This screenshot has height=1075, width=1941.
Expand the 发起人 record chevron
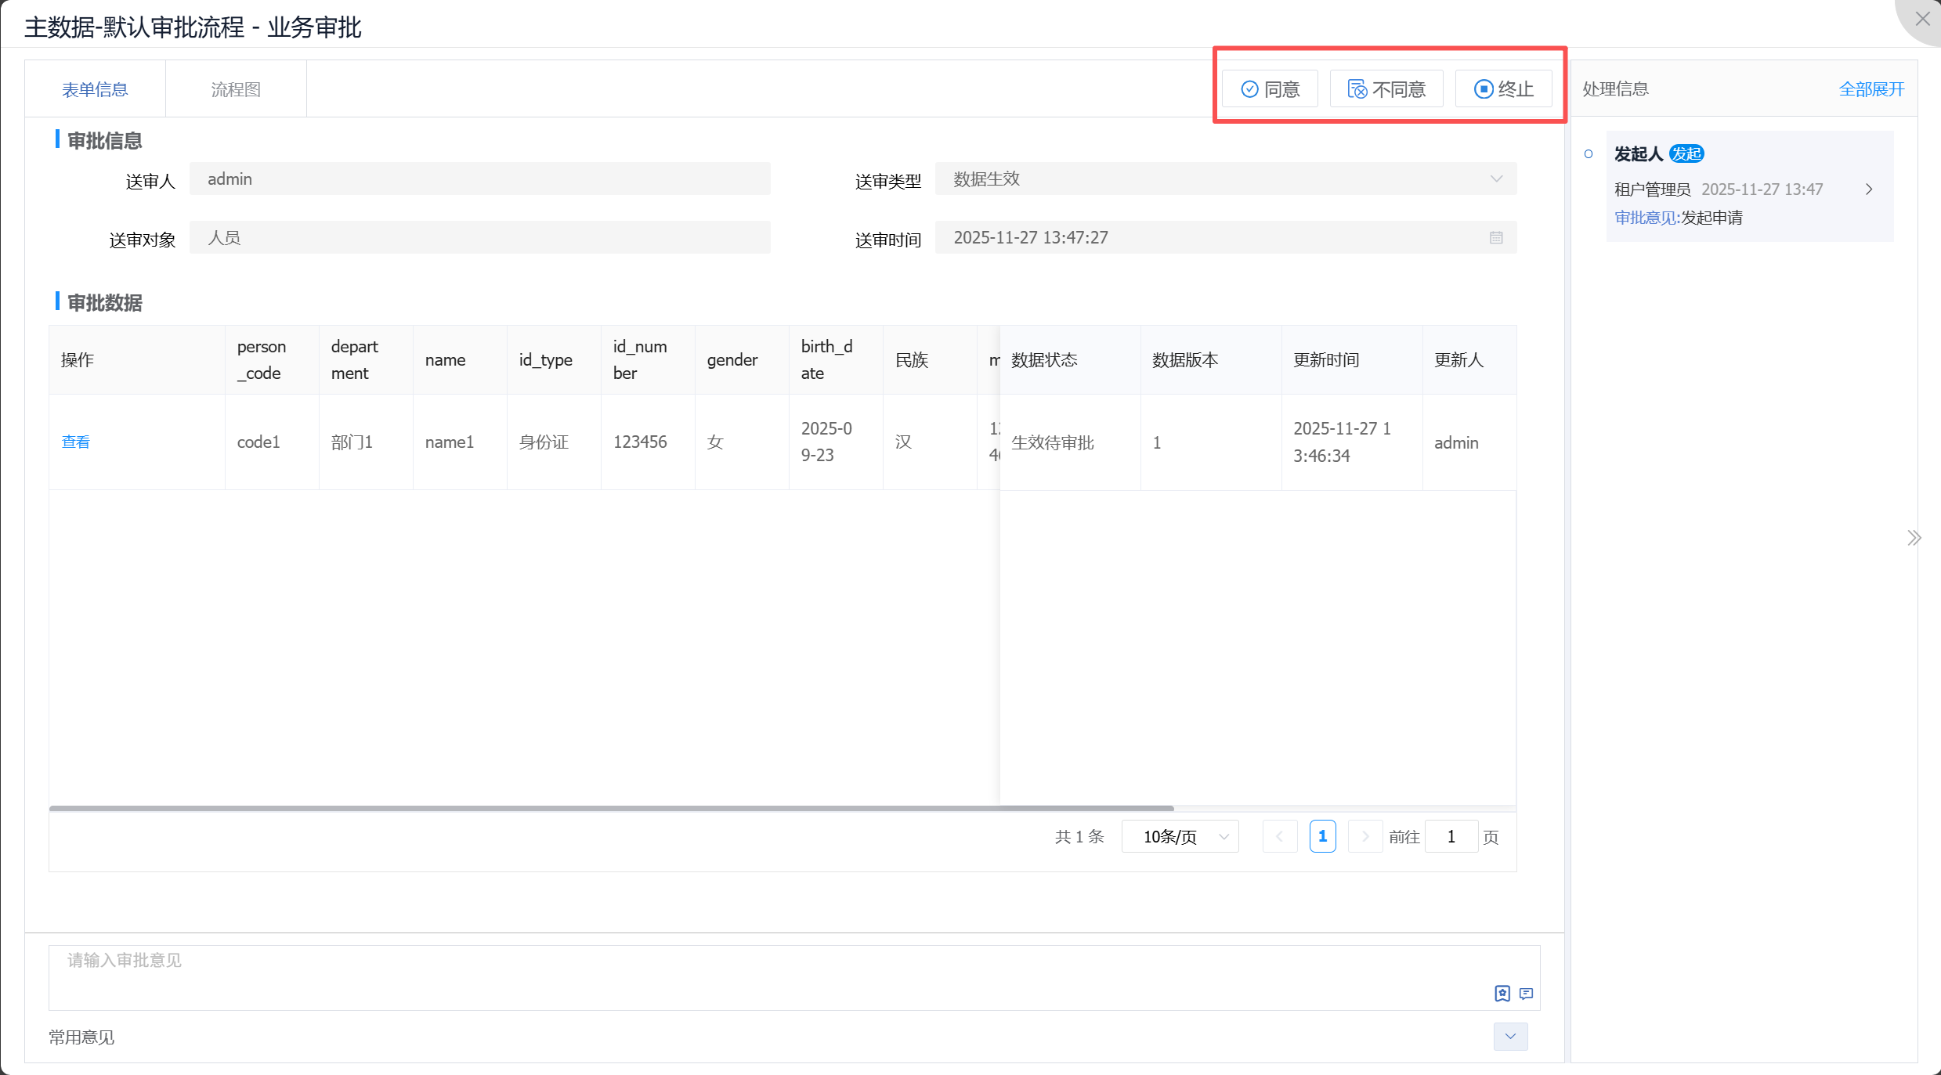tap(1869, 189)
